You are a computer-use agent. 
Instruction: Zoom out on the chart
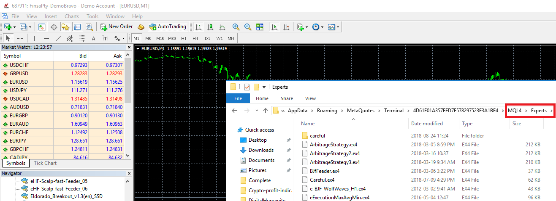(248, 26)
